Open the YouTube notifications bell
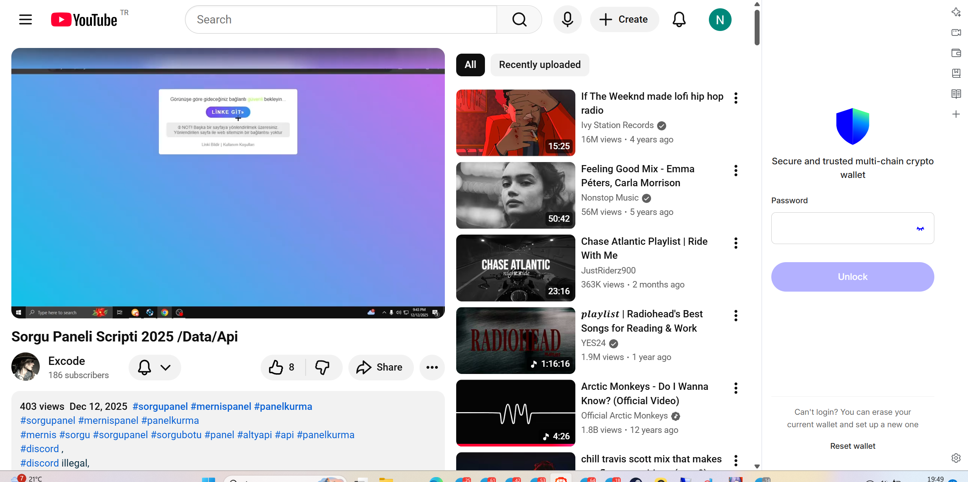 pyautogui.click(x=679, y=19)
